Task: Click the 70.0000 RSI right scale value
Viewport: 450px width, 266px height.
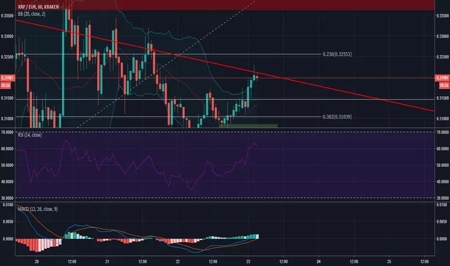Action: 442,133
